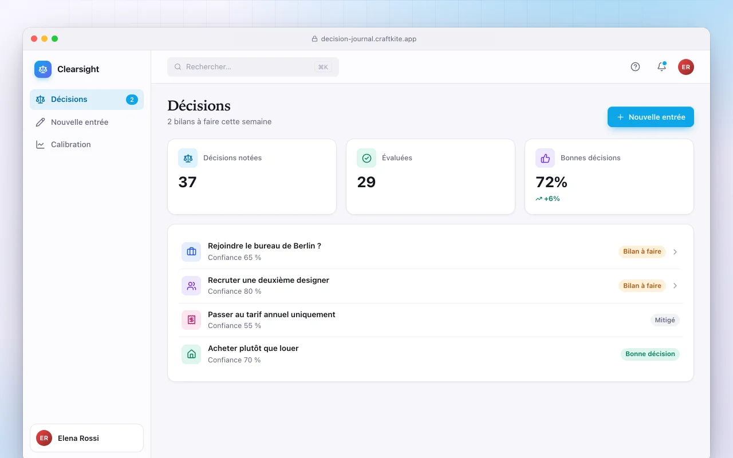The image size is (733, 458).
Task: Click the ⌘K shortcut hint
Action: (x=323, y=67)
